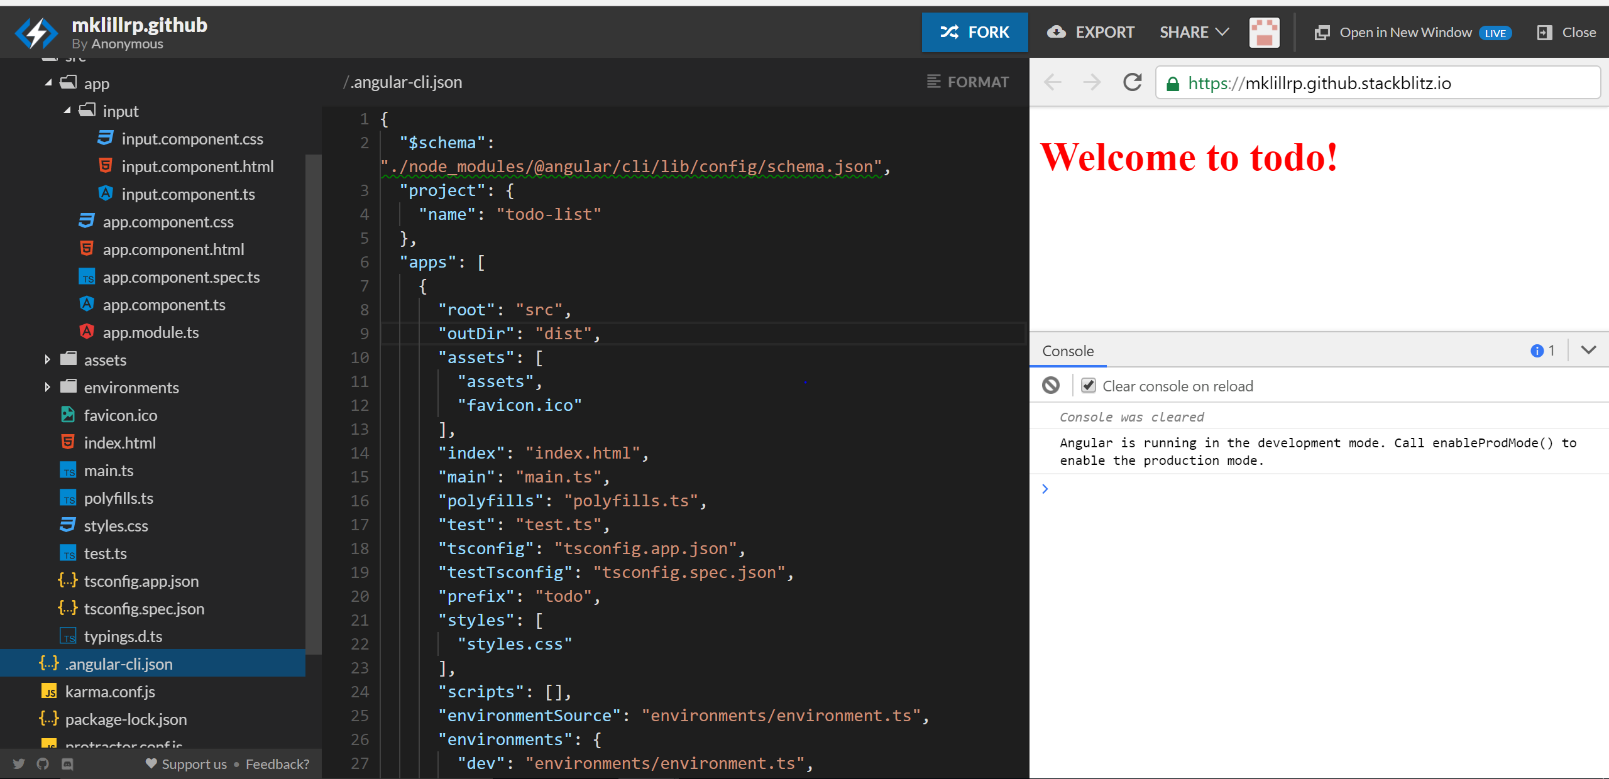Select the Console tab

[1068, 351]
